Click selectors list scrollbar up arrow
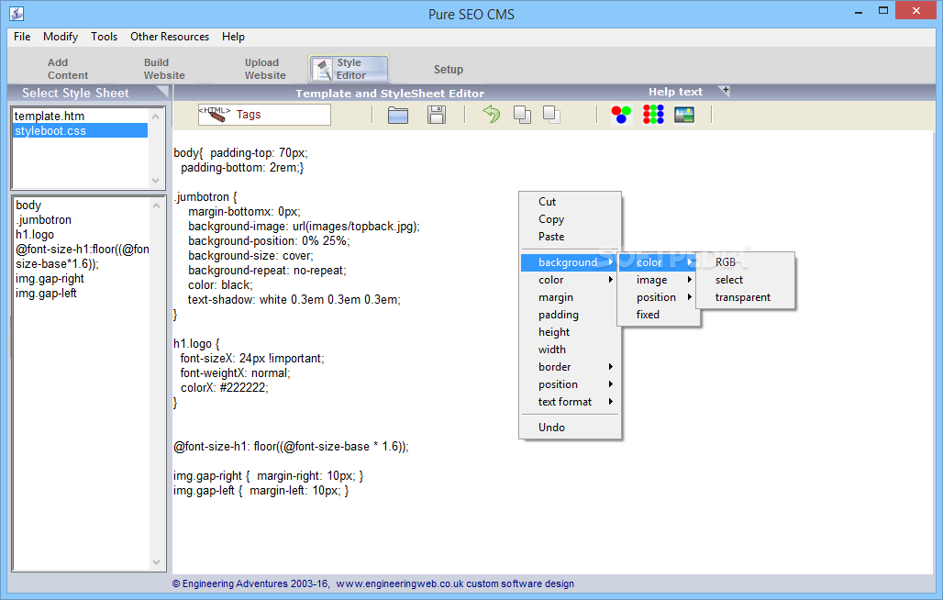Image resolution: width=943 pixels, height=600 pixels. tap(156, 205)
